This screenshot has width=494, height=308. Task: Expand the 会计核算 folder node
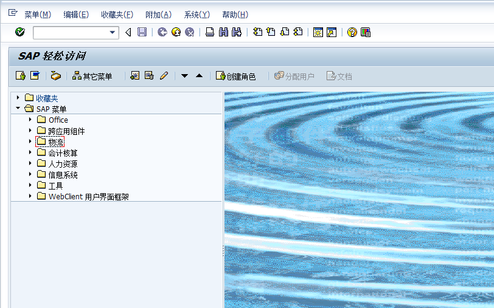tap(30, 152)
